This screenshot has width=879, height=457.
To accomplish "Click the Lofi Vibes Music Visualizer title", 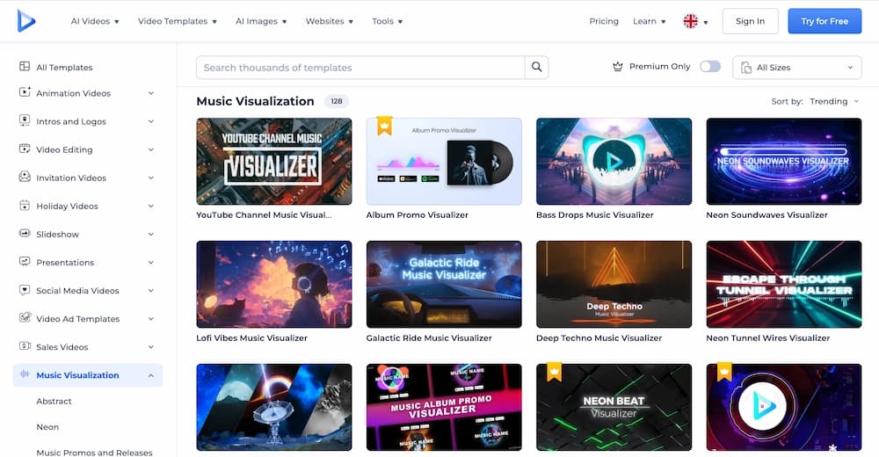I will tap(251, 338).
